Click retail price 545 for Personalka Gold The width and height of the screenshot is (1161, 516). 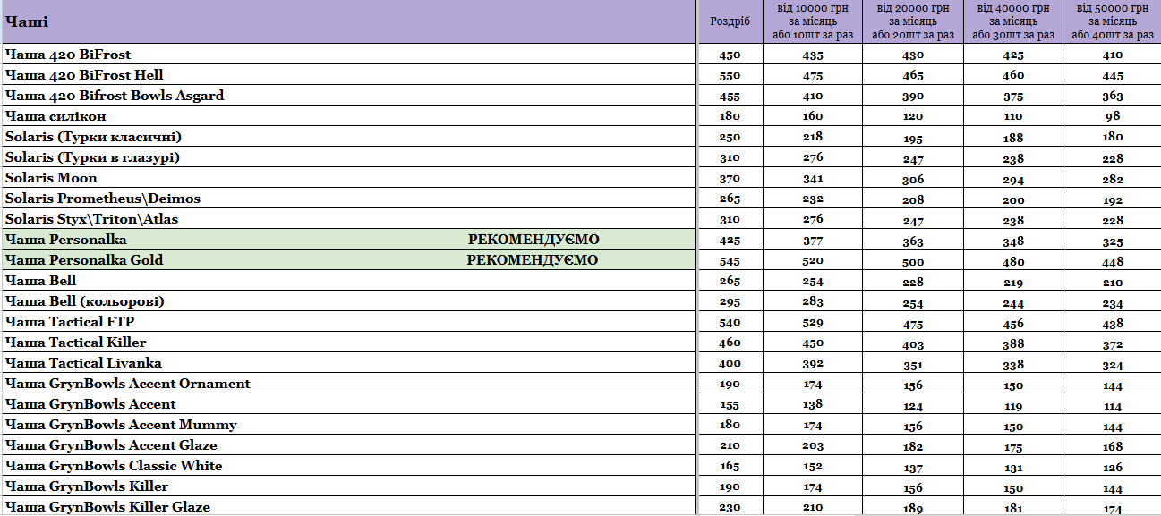click(730, 261)
